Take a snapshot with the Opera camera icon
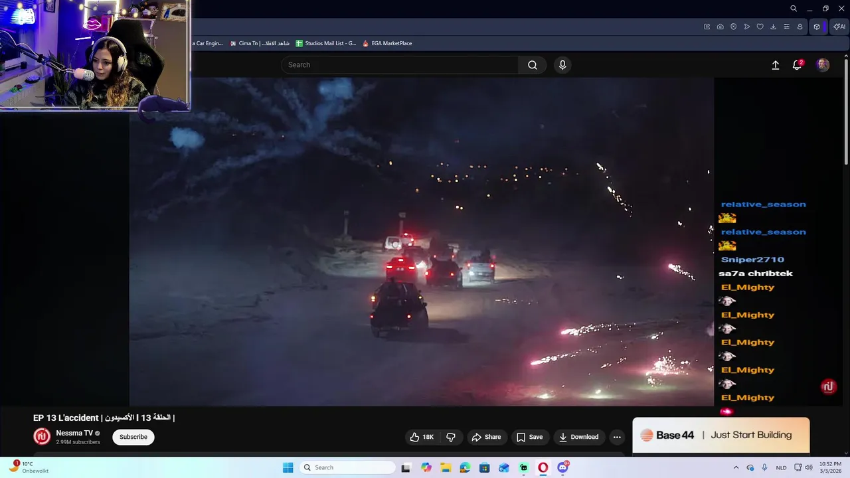 (721, 27)
